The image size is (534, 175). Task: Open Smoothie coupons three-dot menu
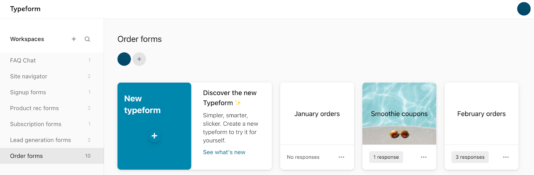click(424, 157)
